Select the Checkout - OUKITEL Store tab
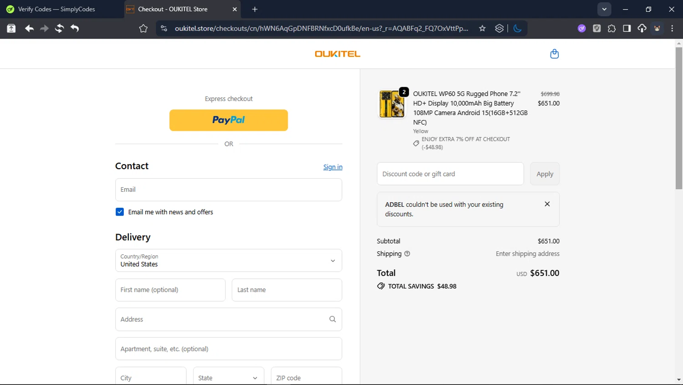683x385 pixels. pyautogui.click(x=182, y=9)
